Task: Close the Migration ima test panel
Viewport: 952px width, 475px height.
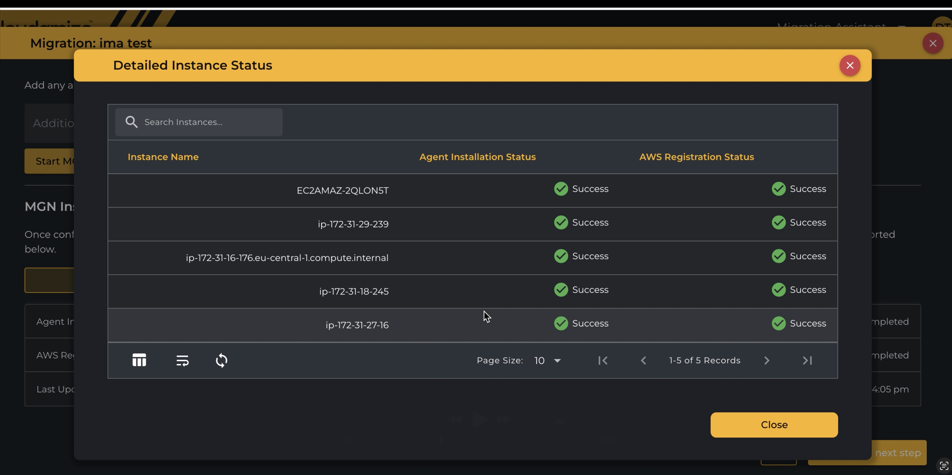Action: click(933, 44)
